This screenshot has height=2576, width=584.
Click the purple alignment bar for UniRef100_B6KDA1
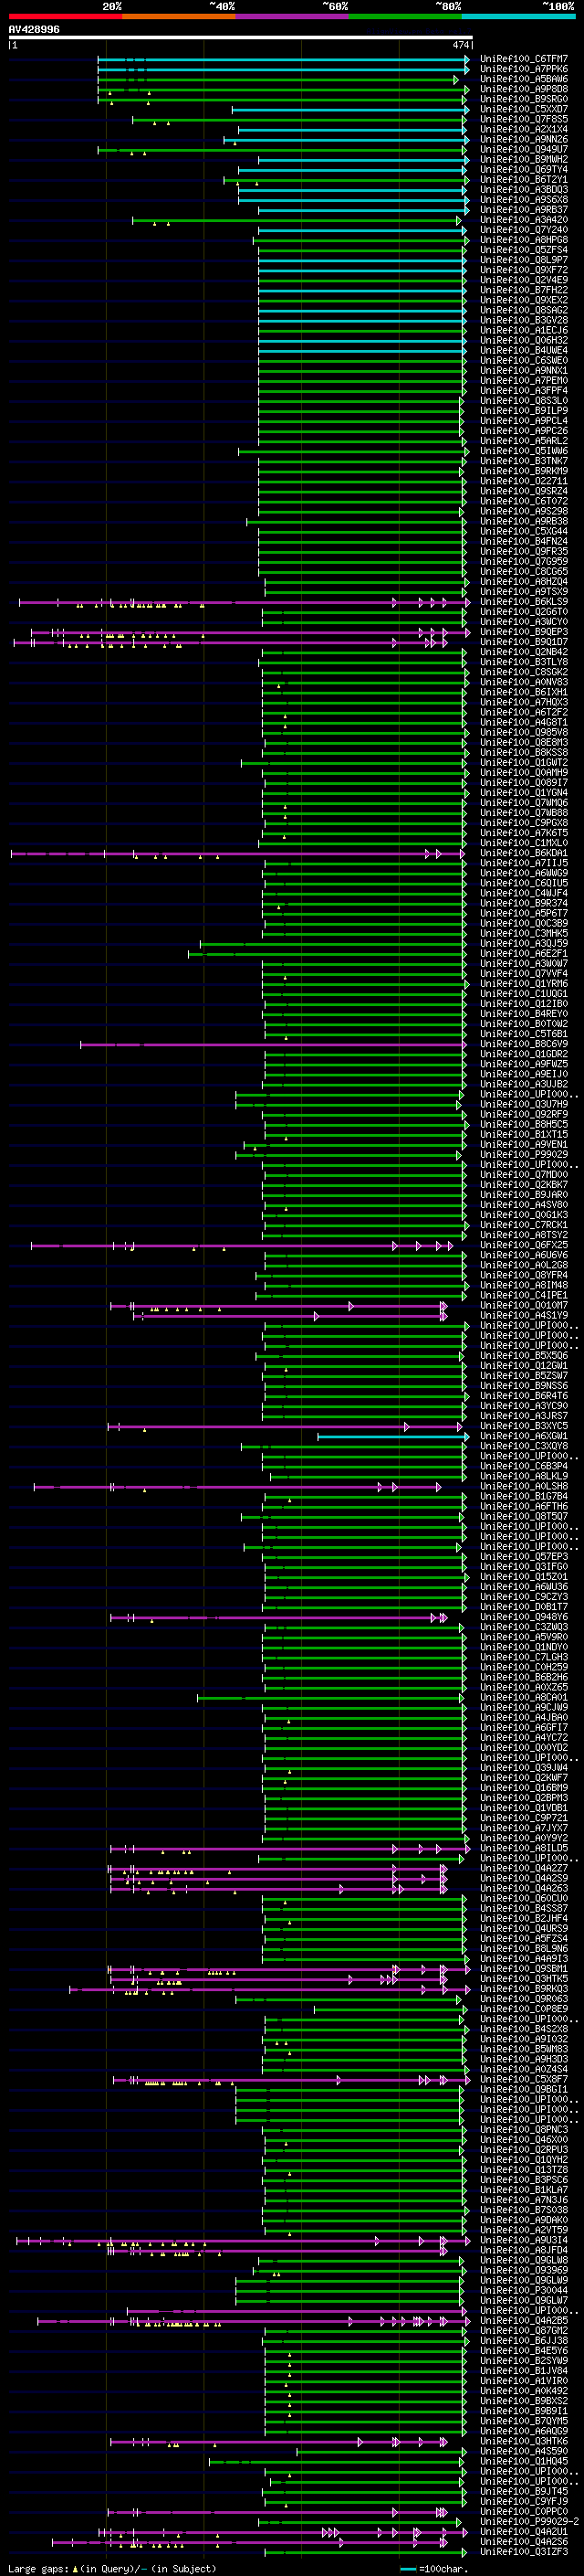tap(237, 854)
